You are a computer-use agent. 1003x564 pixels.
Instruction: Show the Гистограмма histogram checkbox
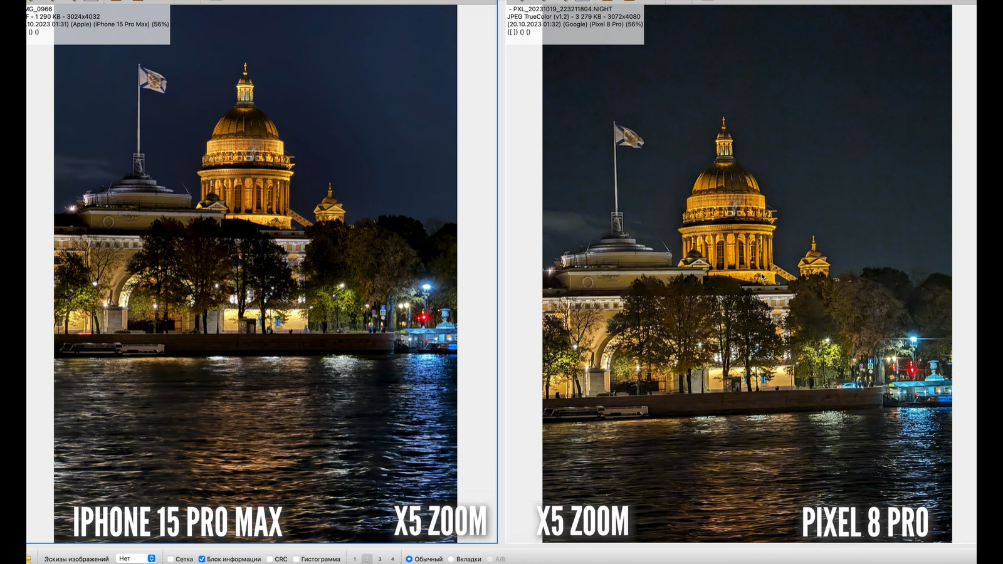point(296,559)
